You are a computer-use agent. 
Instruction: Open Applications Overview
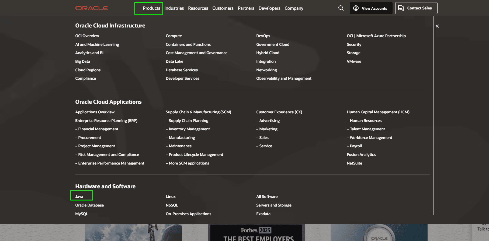[95, 112]
